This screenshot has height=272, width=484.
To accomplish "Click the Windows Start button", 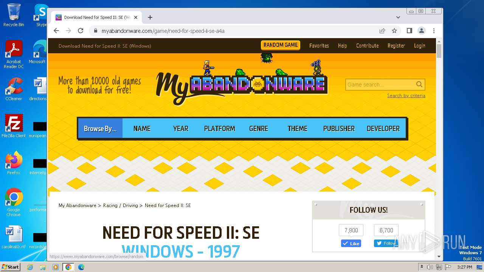I will click(x=10, y=267).
